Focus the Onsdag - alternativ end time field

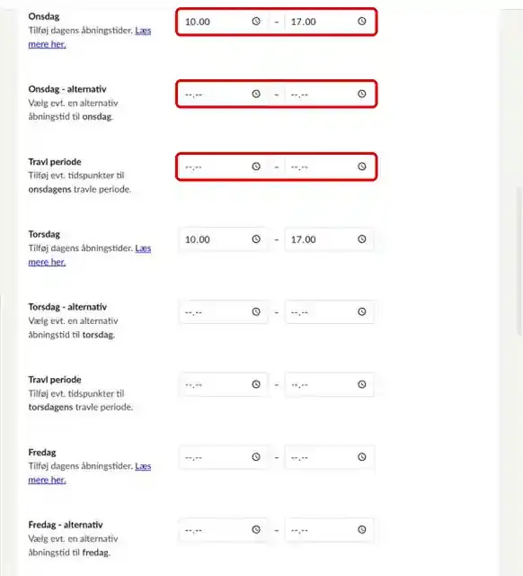tap(330, 94)
